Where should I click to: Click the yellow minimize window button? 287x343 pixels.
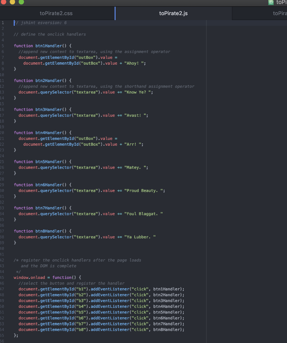click(12, 2)
